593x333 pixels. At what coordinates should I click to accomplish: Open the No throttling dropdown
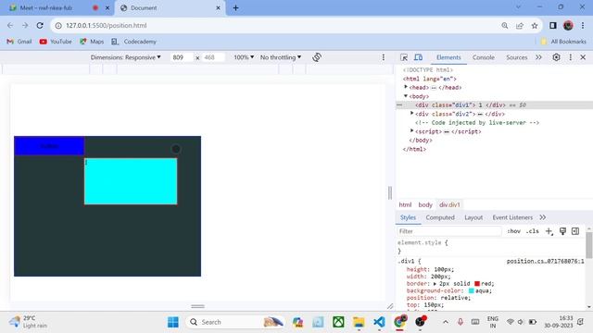coord(281,57)
